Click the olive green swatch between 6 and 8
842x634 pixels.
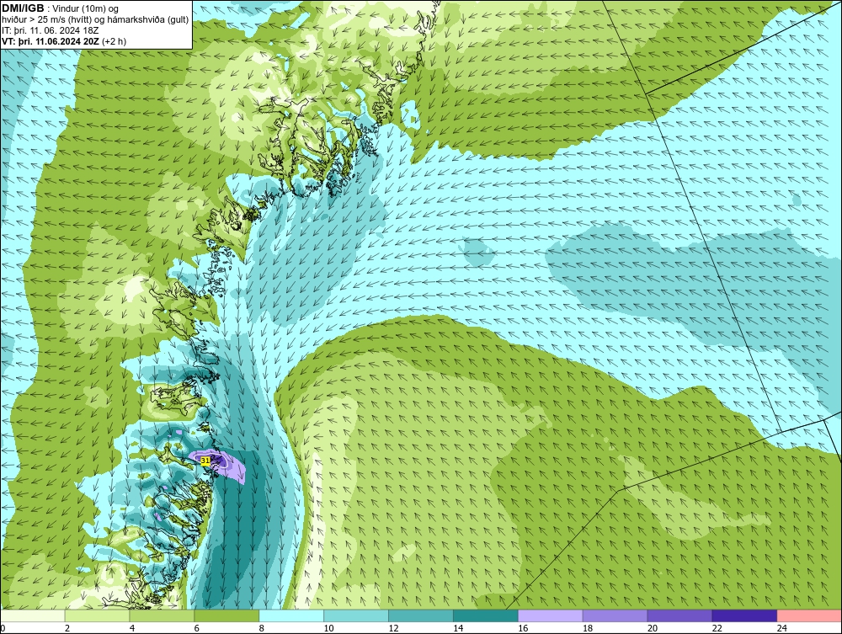tap(226, 615)
